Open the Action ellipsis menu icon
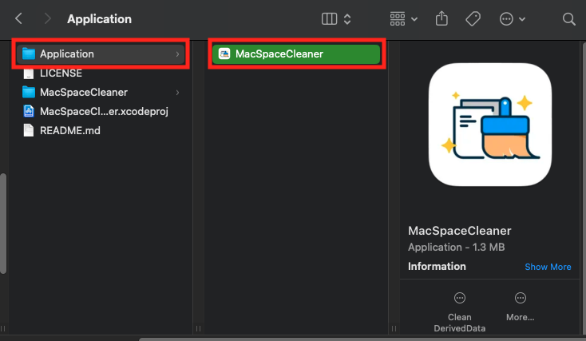The image size is (586, 341). pos(506,18)
